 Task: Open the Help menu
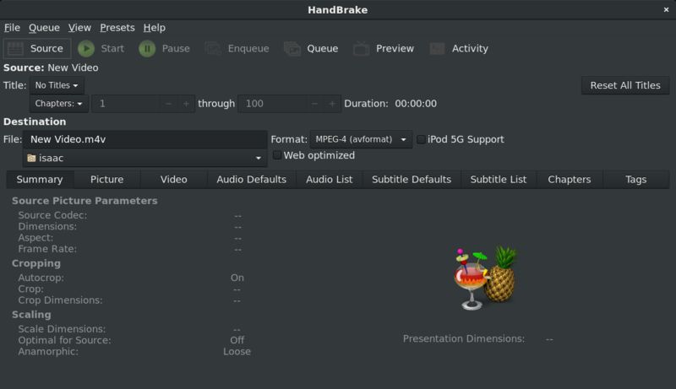click(155, 28)
